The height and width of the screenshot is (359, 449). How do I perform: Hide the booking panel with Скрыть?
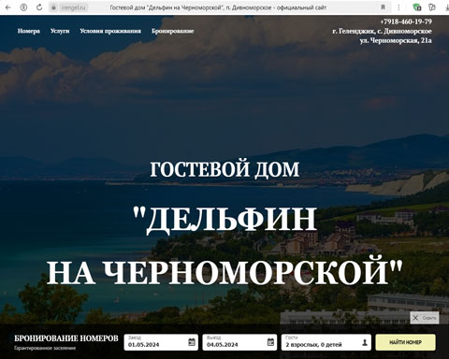[425, 318]
